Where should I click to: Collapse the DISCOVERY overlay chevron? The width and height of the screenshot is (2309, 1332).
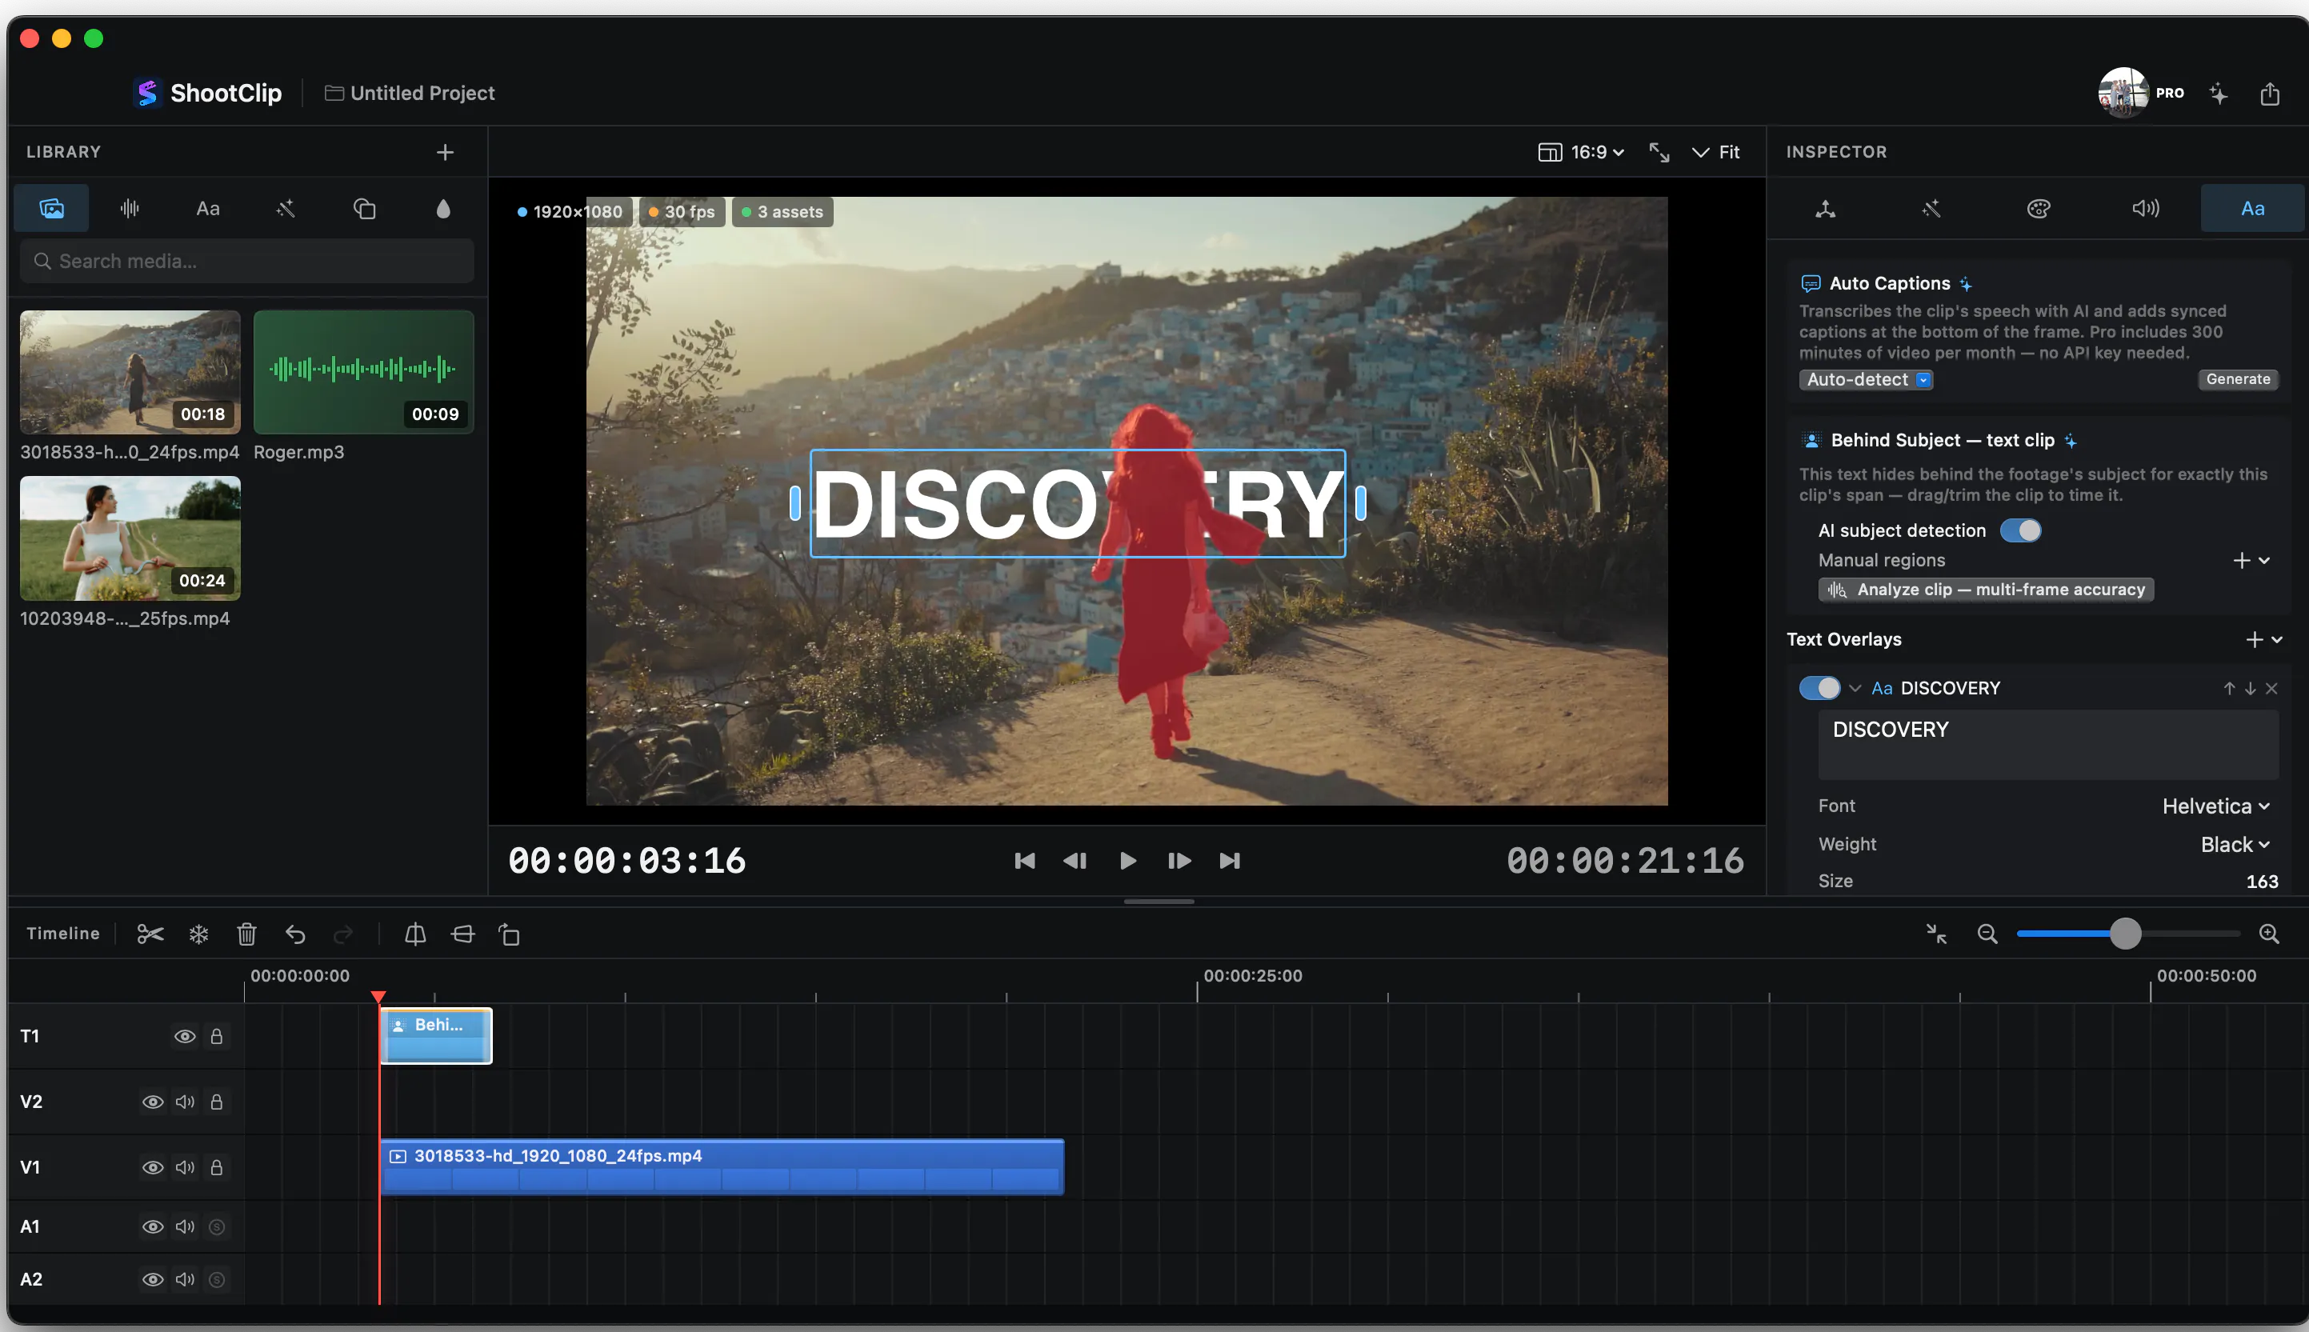tap(1855, 688)
